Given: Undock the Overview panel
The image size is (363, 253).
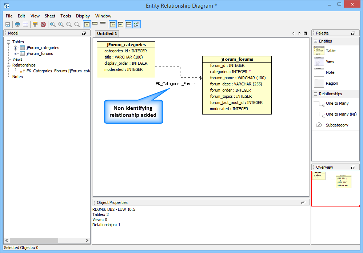Looking at the screenshot, I should pos(353,168).
